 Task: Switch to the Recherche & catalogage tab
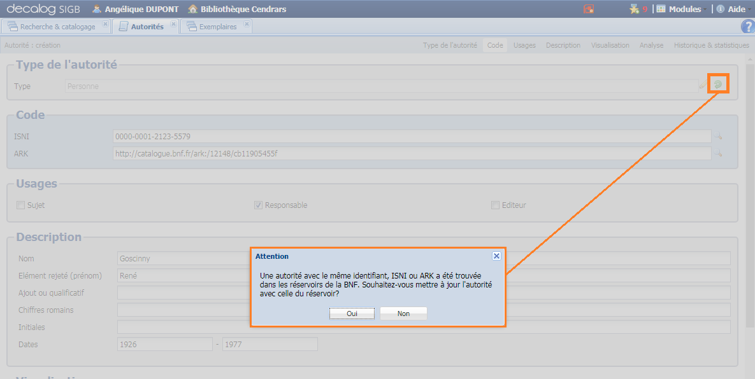(x=57, y=27)
